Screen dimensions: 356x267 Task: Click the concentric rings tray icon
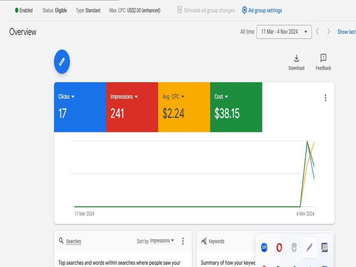click(x=294, y=247)
